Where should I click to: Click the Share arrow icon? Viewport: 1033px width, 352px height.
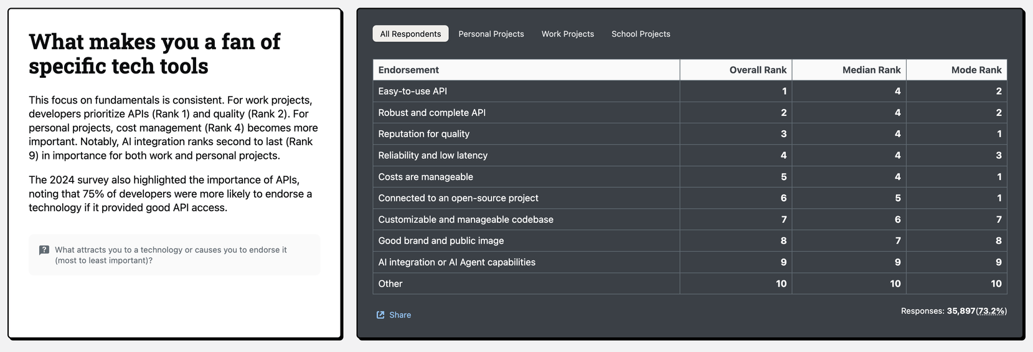(380, 315)
